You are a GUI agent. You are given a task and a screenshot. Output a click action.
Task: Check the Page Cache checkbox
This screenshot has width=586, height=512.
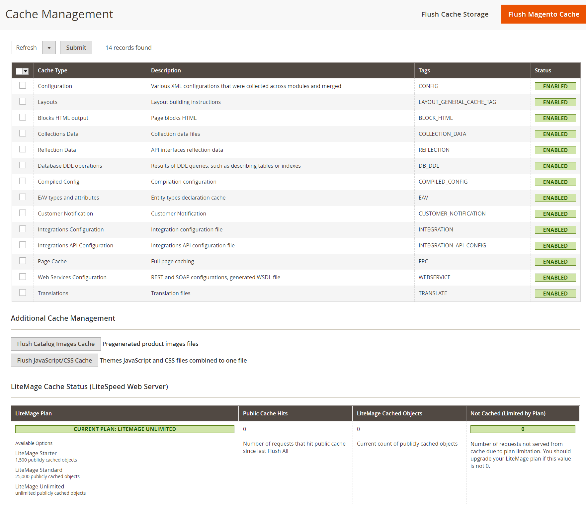(23, 261)
